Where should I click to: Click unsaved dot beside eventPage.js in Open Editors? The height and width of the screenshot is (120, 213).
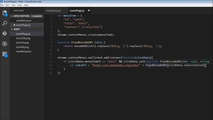click(x=14, y=25)
